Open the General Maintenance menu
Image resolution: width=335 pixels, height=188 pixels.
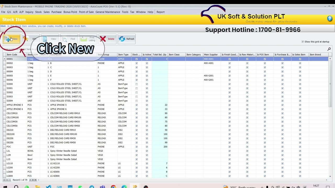pos(108,12)
